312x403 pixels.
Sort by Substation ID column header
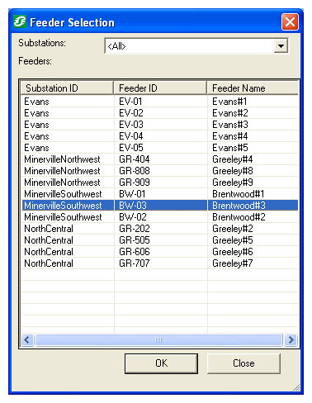pyautogui.click(x=67, y=88)
